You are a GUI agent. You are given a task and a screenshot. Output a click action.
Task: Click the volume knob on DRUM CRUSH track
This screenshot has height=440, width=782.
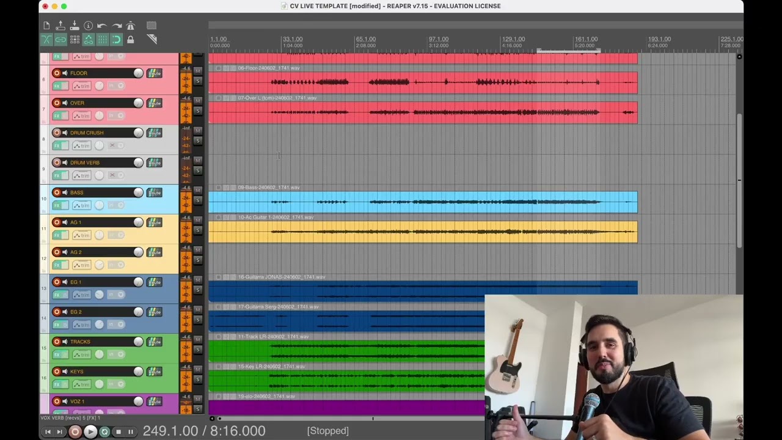coord(139,133)
